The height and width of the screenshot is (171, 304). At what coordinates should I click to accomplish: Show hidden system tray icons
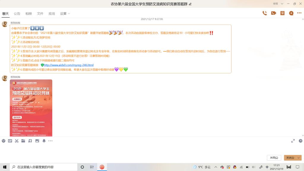pyautogui.click(x=216, y=167)
